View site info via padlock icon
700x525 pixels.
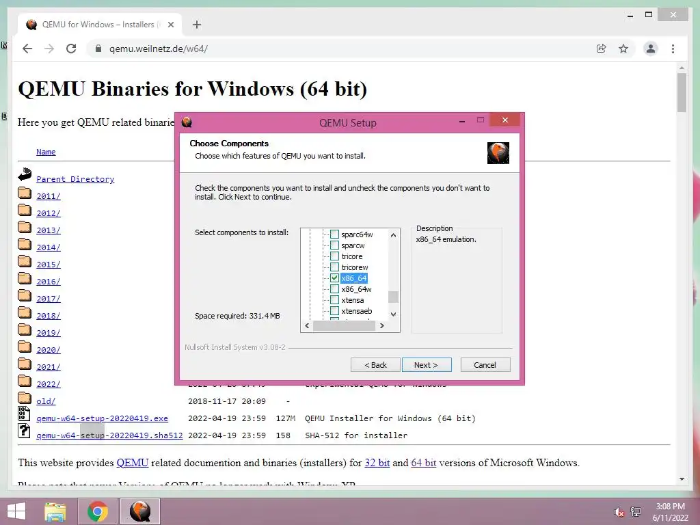tap(98, 49)
